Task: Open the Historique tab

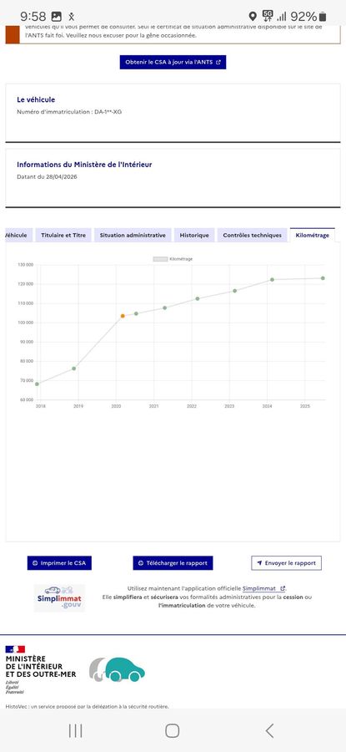Action: [194, 235]
